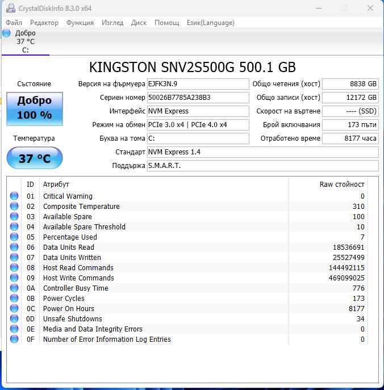The width and height of the screenshot is (384, 390).
Task: Click status orb for Host Read Commands row
Action: tap(14, 267)
